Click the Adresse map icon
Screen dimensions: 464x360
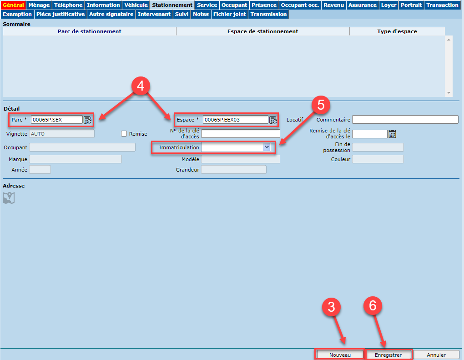click(9, 198)
